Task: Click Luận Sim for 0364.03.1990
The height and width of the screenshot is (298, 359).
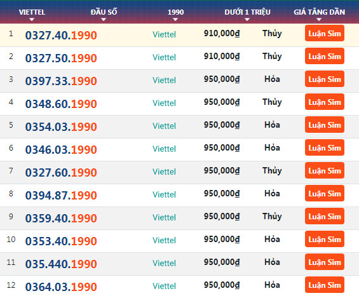Action: point(325,285)
